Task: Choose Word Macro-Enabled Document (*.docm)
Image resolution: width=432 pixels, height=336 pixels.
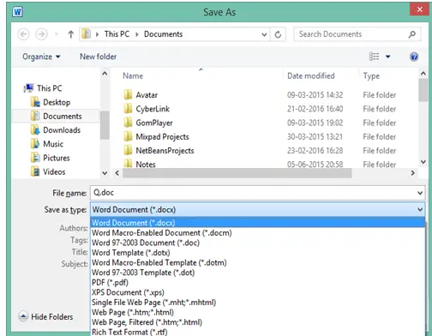Action: tap(257, 233)
